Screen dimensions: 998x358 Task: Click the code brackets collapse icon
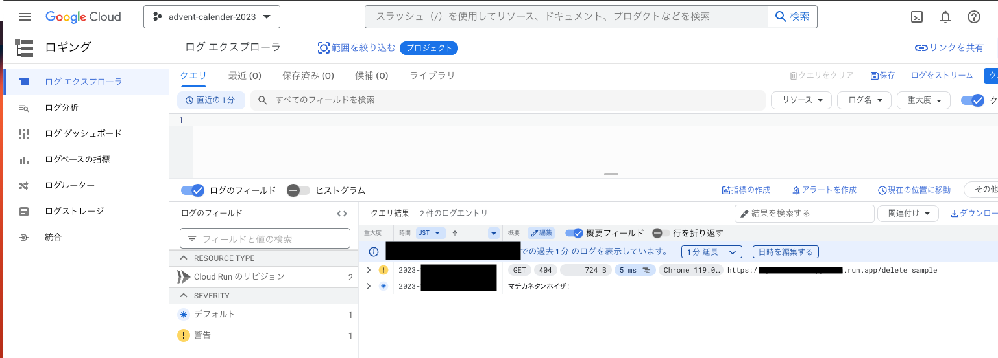coord(342,213)
